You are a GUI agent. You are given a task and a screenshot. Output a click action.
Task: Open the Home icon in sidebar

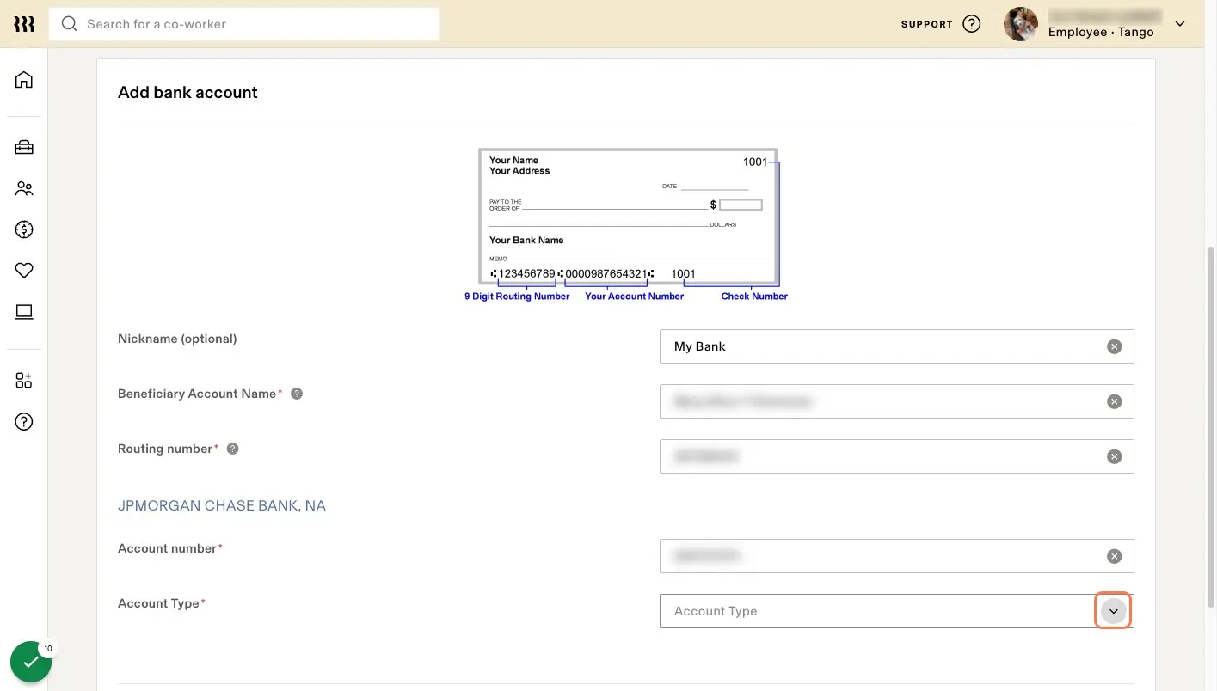pos(24,80)
